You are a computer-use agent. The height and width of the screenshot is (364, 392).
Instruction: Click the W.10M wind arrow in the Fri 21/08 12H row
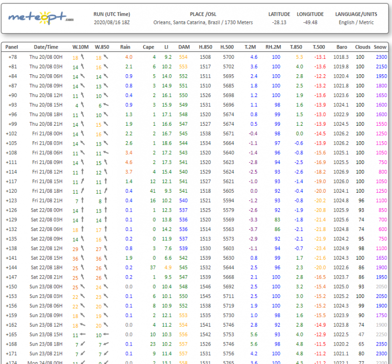pos(83,171)
